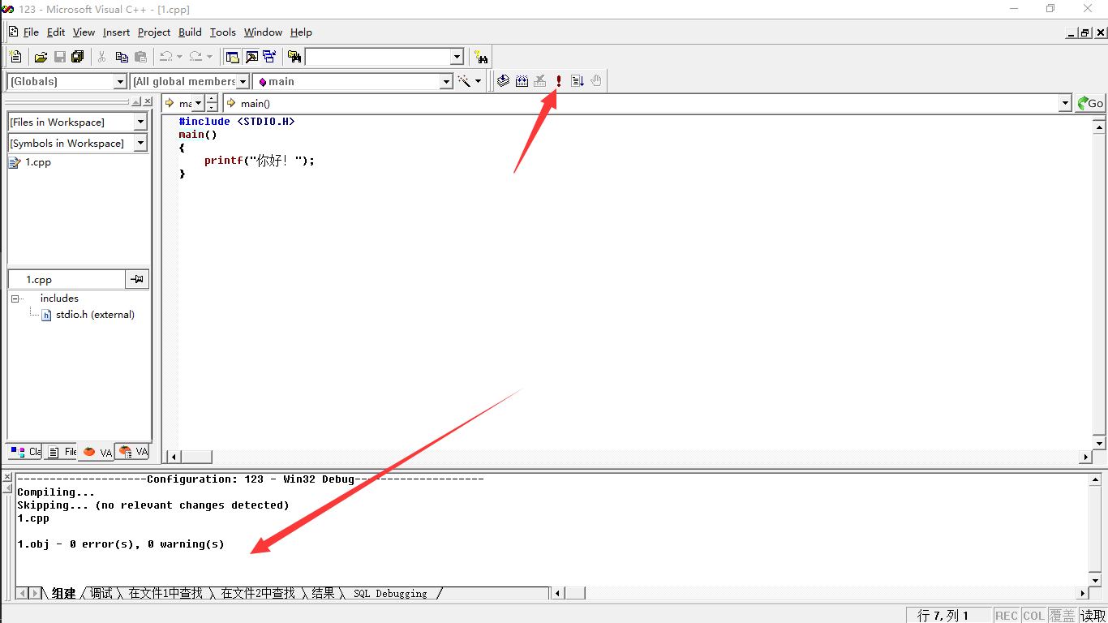Click the binoculars Search icon
1108x623 pixels.
482,57
